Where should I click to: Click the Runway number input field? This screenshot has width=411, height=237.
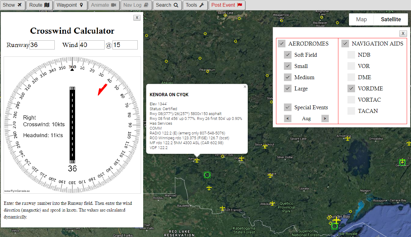42,45
